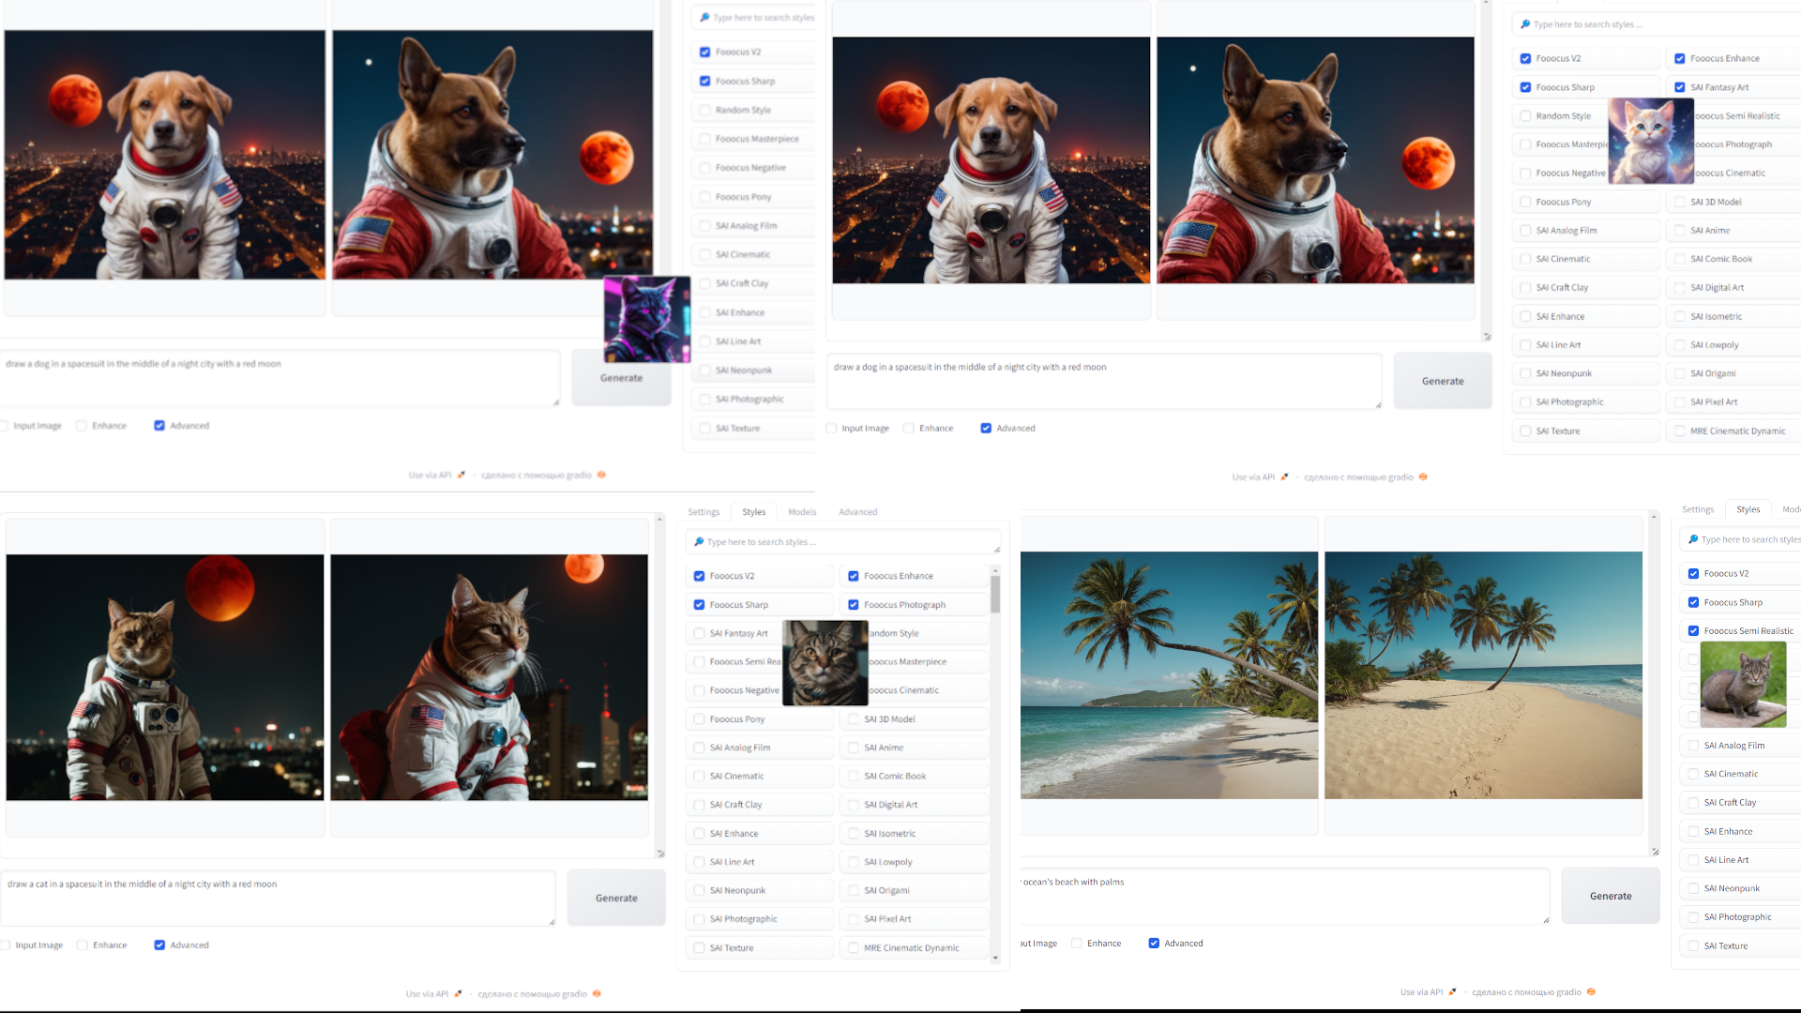Uncheck the checked SAI Fantasy Art style

coord(1680,87)
